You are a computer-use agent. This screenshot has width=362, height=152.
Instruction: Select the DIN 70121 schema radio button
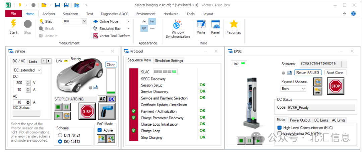tap(60, 135)
